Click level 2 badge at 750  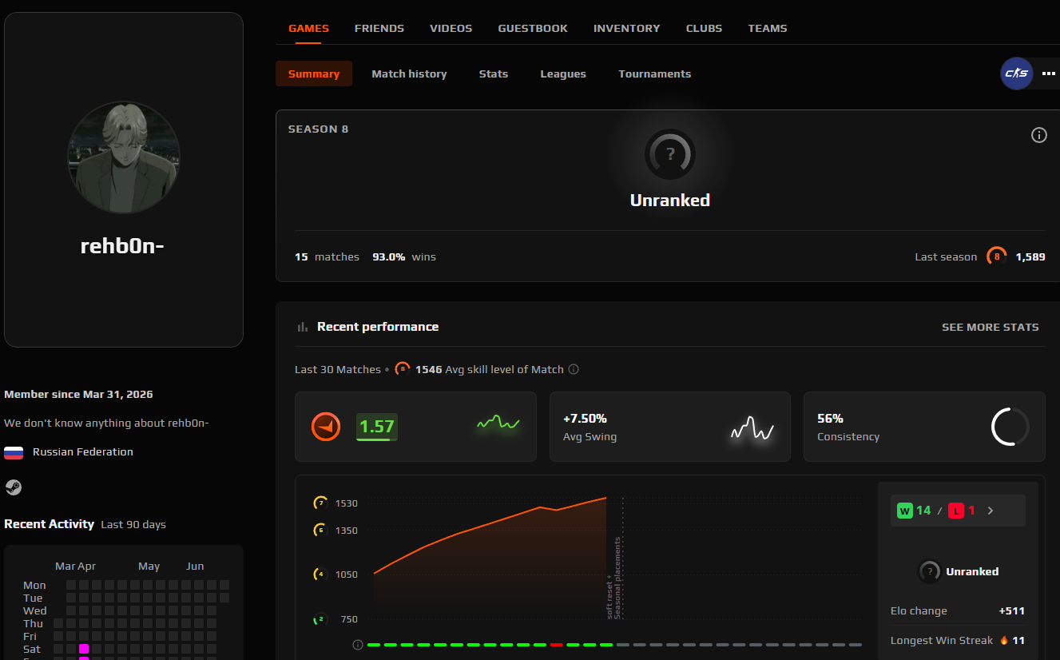pyautogui.click(x=320, y=618)
